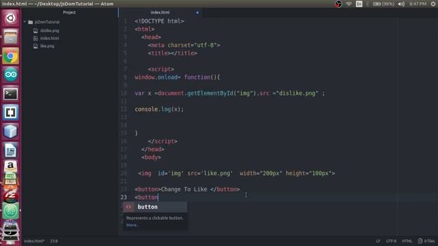438x246 pixels.
Task: Click the closing </script> tag
Action: (163, 141)
